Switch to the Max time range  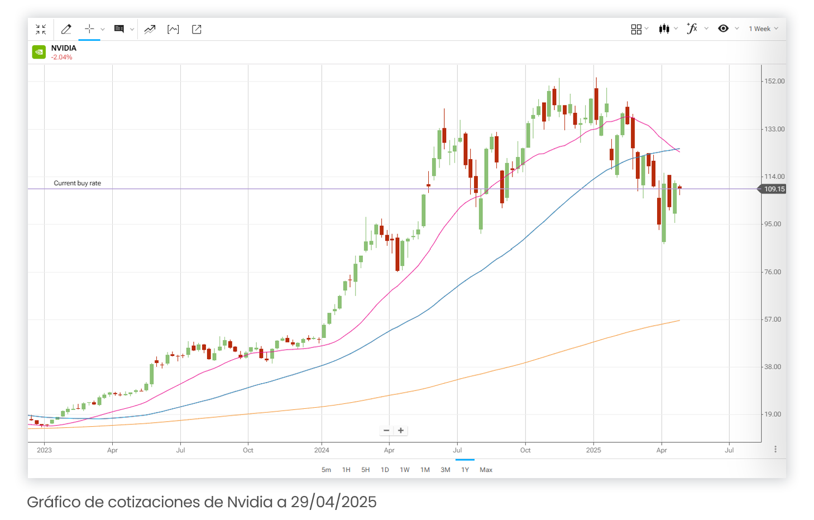tap(486, 470)
